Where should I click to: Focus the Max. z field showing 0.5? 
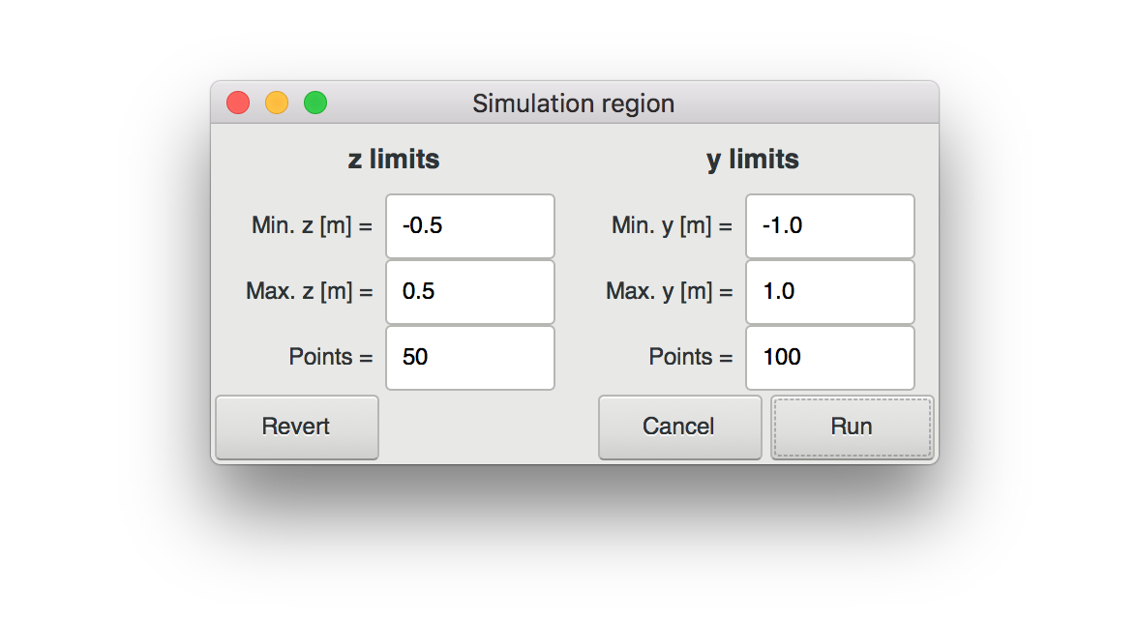tap(470, 291)
